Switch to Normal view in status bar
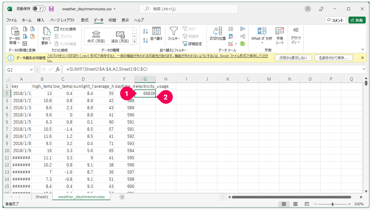 pos(284,204)
